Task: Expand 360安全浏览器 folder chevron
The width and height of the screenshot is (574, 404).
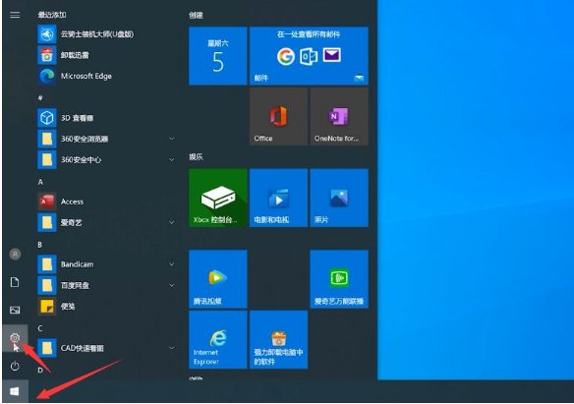Action: [171, 139]
